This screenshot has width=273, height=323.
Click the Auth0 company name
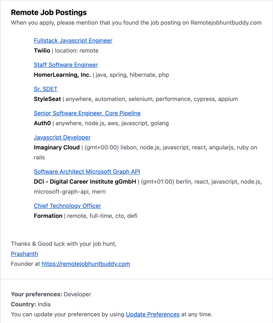42,123
